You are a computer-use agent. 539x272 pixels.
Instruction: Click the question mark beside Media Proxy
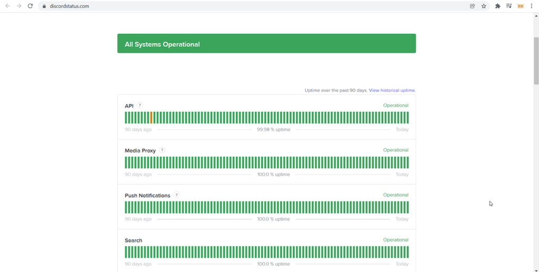coord(162,150)
